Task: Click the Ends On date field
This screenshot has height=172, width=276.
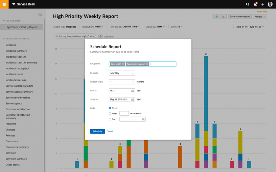Action: pos(133,119)
